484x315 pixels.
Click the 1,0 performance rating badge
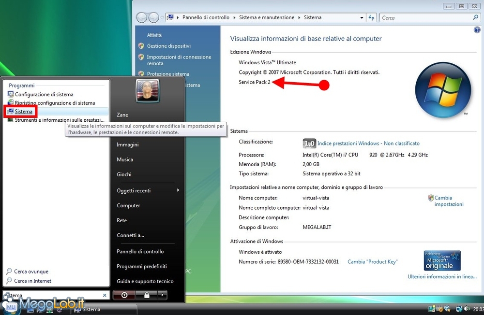(309, 143)
